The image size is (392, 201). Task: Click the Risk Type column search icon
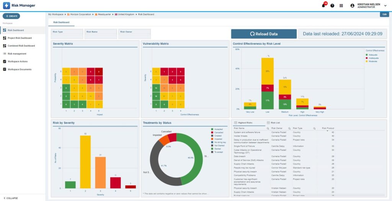click(314, 128)
